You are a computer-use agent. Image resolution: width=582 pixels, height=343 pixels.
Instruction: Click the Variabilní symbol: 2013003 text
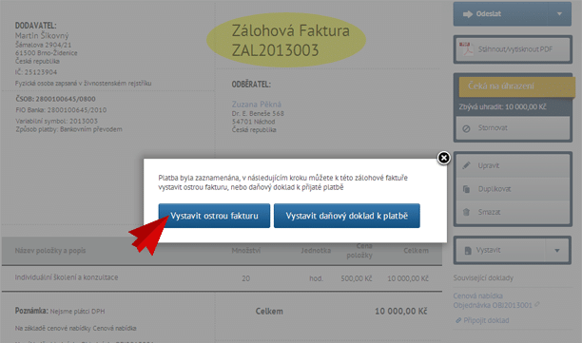tap(56, 122)
